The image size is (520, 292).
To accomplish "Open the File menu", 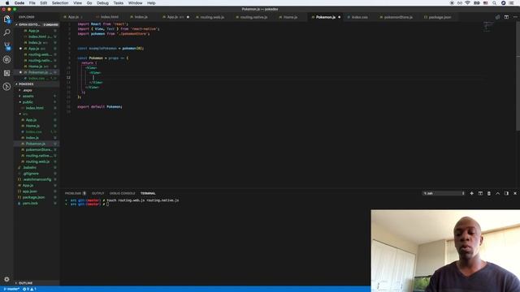I will click(32, 3).
